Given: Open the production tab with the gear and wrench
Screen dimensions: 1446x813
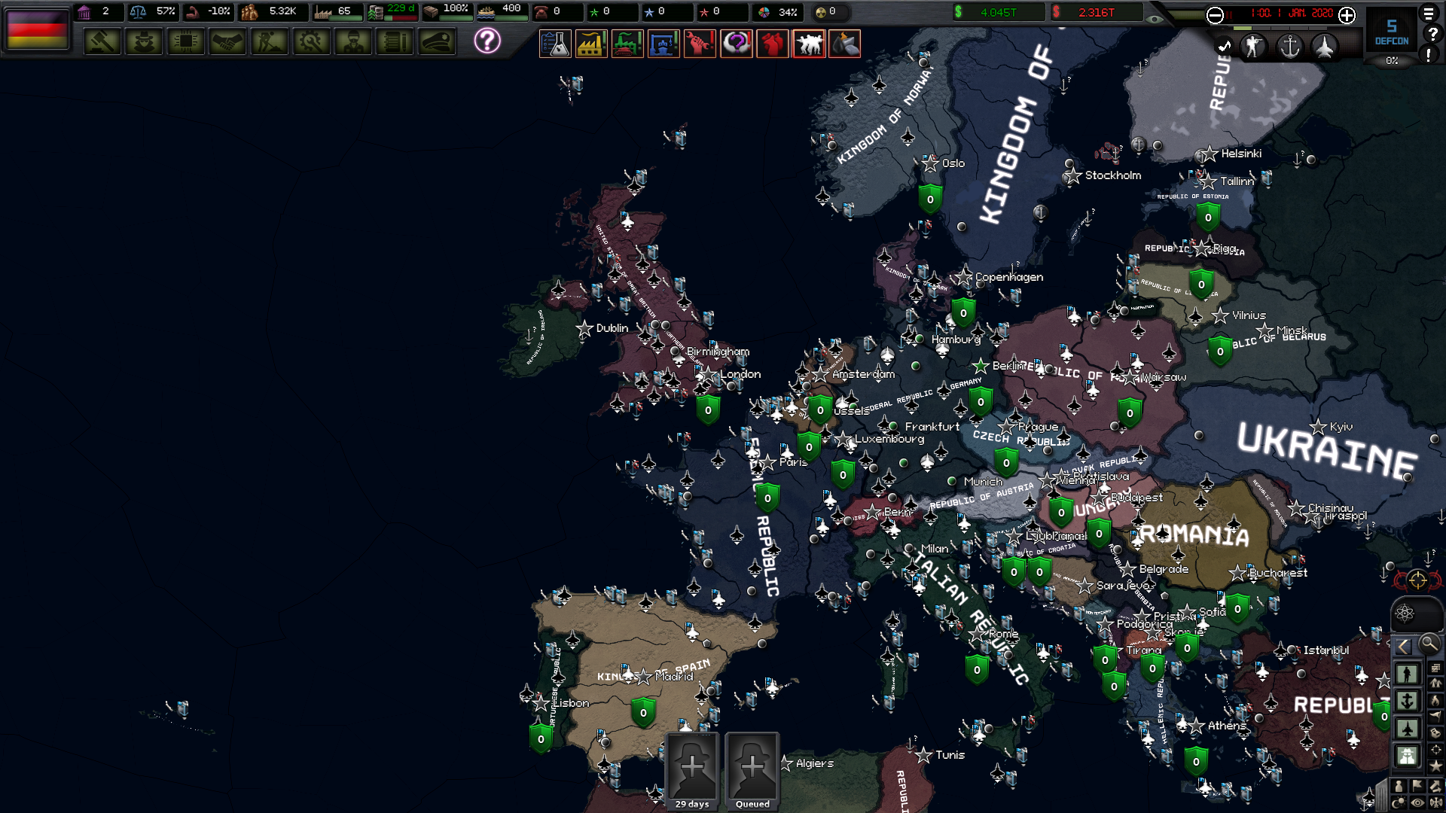Looking at the screenshot, I should (311, 42).
